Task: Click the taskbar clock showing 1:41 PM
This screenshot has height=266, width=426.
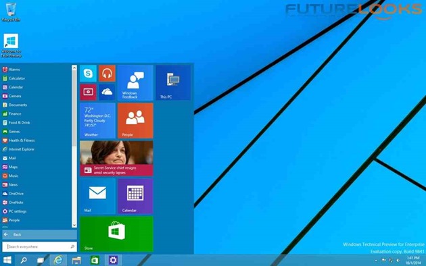Action: [x=413, y=261]
